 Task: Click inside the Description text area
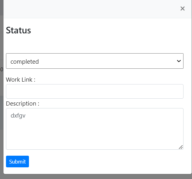pos(94,129)
